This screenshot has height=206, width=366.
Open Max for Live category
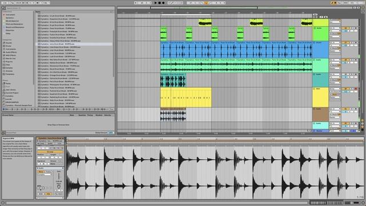[x=10, y=58]
